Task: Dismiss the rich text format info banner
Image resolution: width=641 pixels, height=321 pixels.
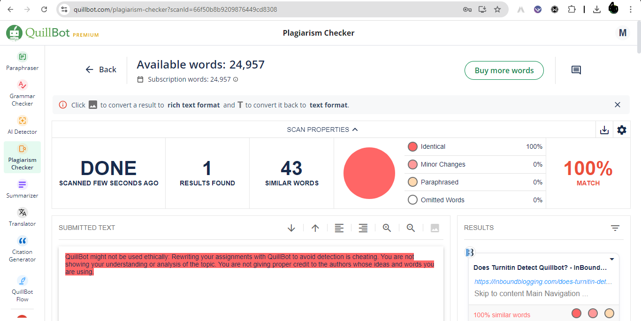Action: coord(618,105)
